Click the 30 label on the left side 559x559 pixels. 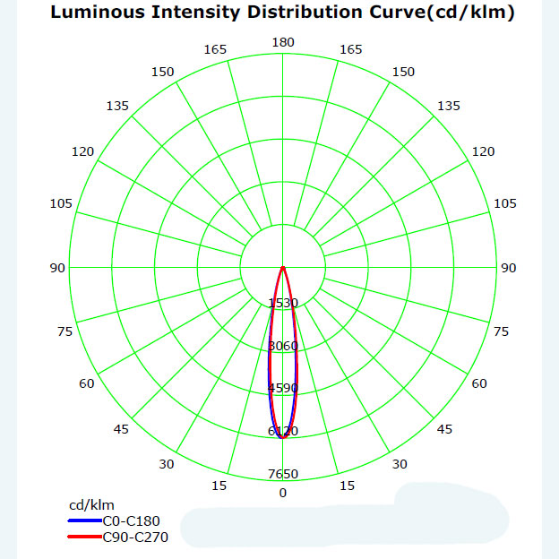pyautogui.click(x=167, y=465)
